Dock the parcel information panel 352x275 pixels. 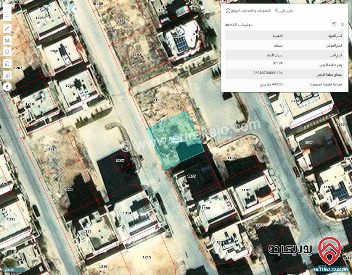(x=334, y=24)
